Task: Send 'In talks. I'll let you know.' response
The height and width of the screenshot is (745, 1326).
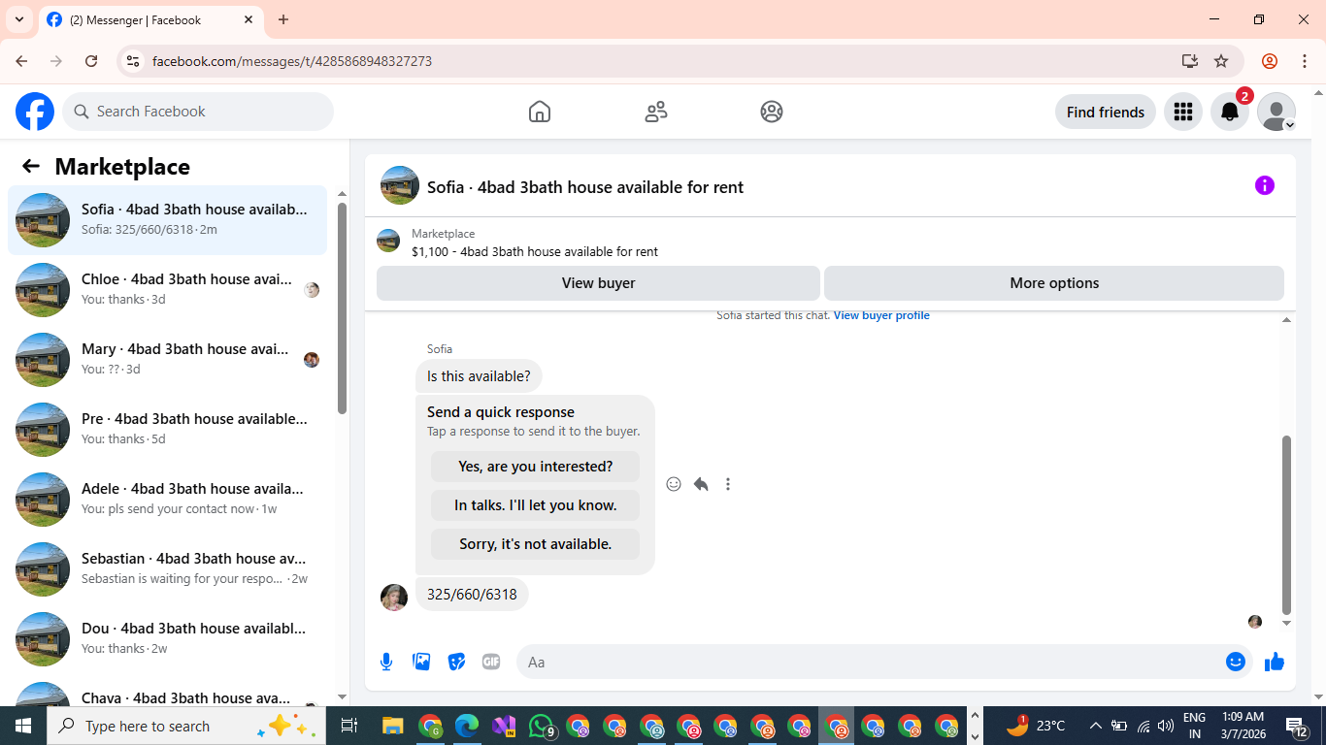Action: pyautogui.click(x=535, y=505)
